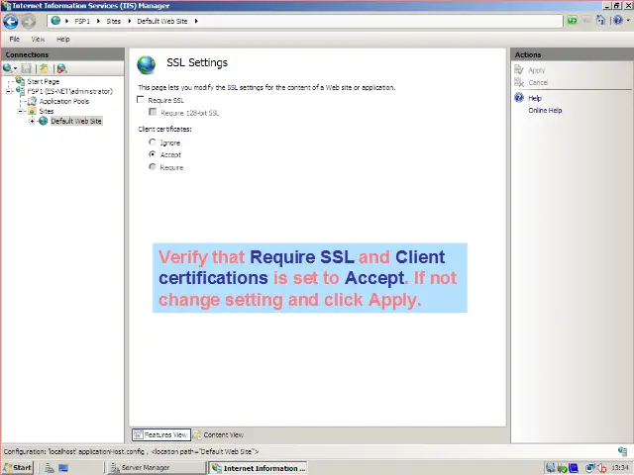Click the Start Page tree icon
Image resolution: width=634 pixels, height=475 pixels.
coord(20,81)
